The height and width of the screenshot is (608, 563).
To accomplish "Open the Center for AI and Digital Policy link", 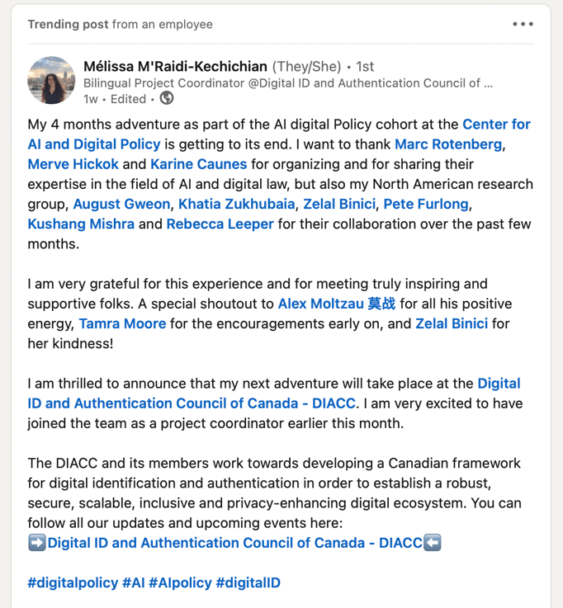I will point(279,134).
